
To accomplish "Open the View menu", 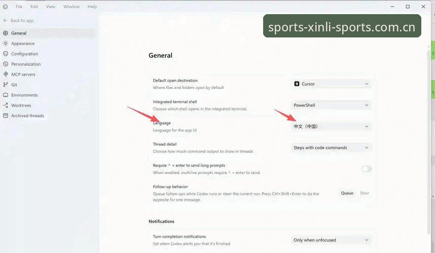I will coord(51,7).
